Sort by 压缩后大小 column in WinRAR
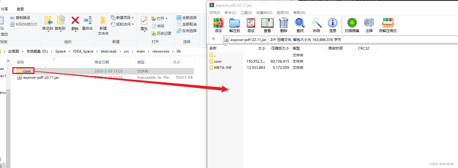Image resolution: width=458 pixels, height=168 pixels. 280,48
